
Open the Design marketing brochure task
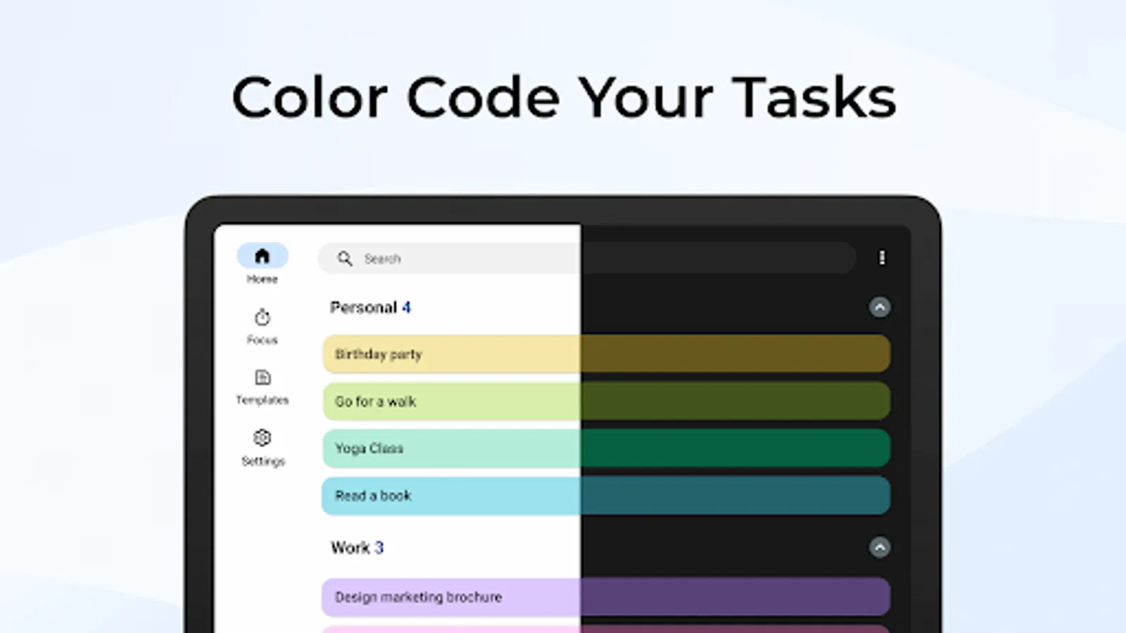pos(607,596)
